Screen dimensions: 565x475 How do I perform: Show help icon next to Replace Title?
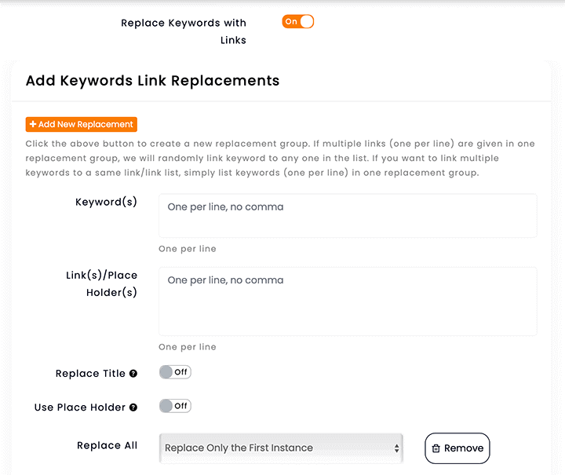(133, 374)
